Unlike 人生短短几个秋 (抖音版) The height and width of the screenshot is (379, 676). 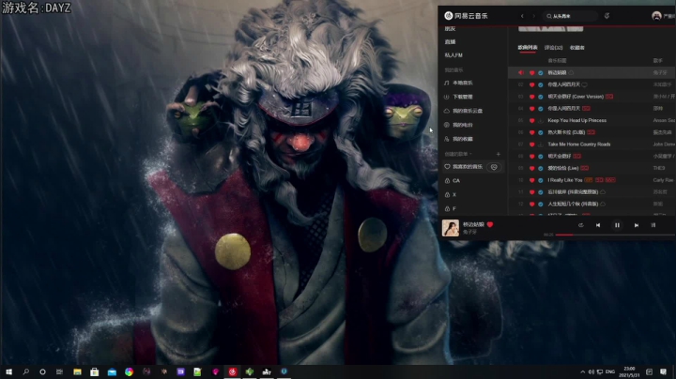(x=532, y=205)
